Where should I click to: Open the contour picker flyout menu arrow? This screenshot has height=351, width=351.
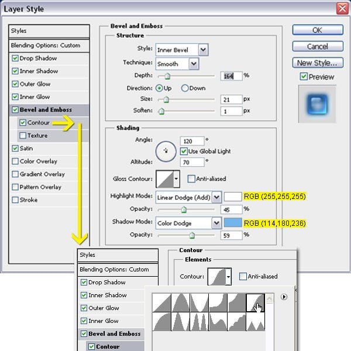point(284,297)
